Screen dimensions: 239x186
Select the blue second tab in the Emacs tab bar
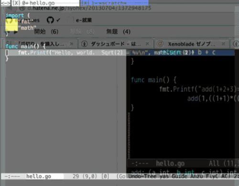tap(114, 3)
